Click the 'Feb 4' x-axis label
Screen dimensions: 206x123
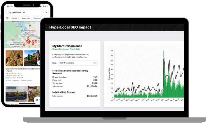[x=163, y=100]
